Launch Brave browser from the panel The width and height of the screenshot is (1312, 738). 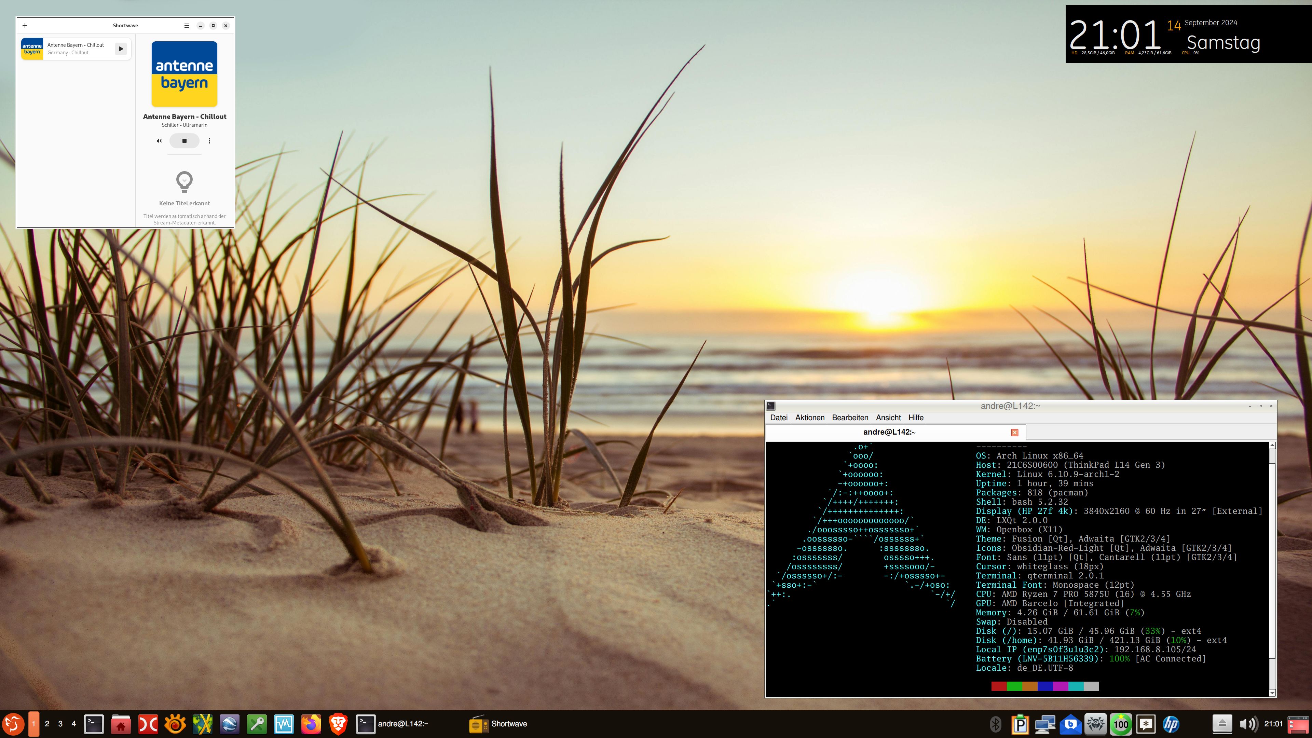338,724
